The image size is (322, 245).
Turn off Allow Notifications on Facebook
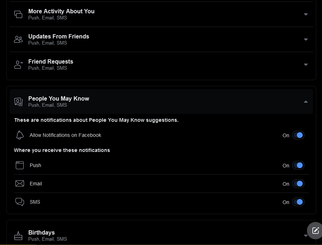(x=298, y=135)
